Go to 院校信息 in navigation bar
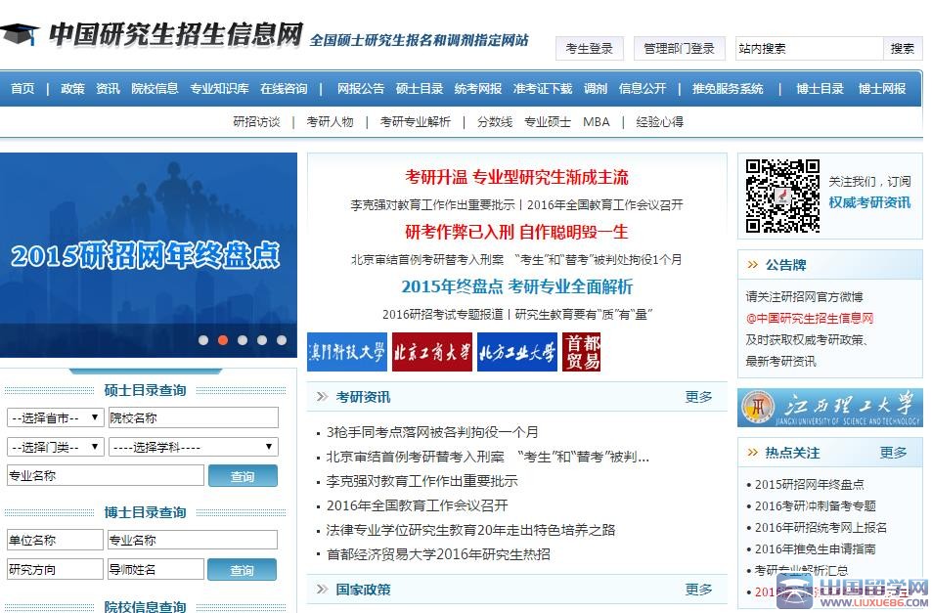This screenshot has height=613, width=932. [155, 89]
